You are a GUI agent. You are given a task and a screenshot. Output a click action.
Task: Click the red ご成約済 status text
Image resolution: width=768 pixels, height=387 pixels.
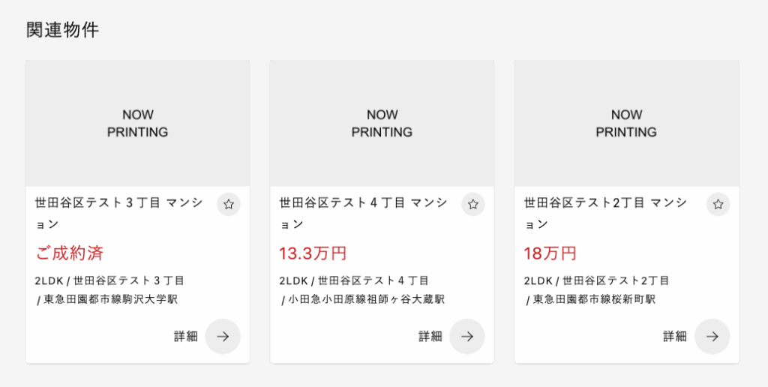click(x=69, y=253)
